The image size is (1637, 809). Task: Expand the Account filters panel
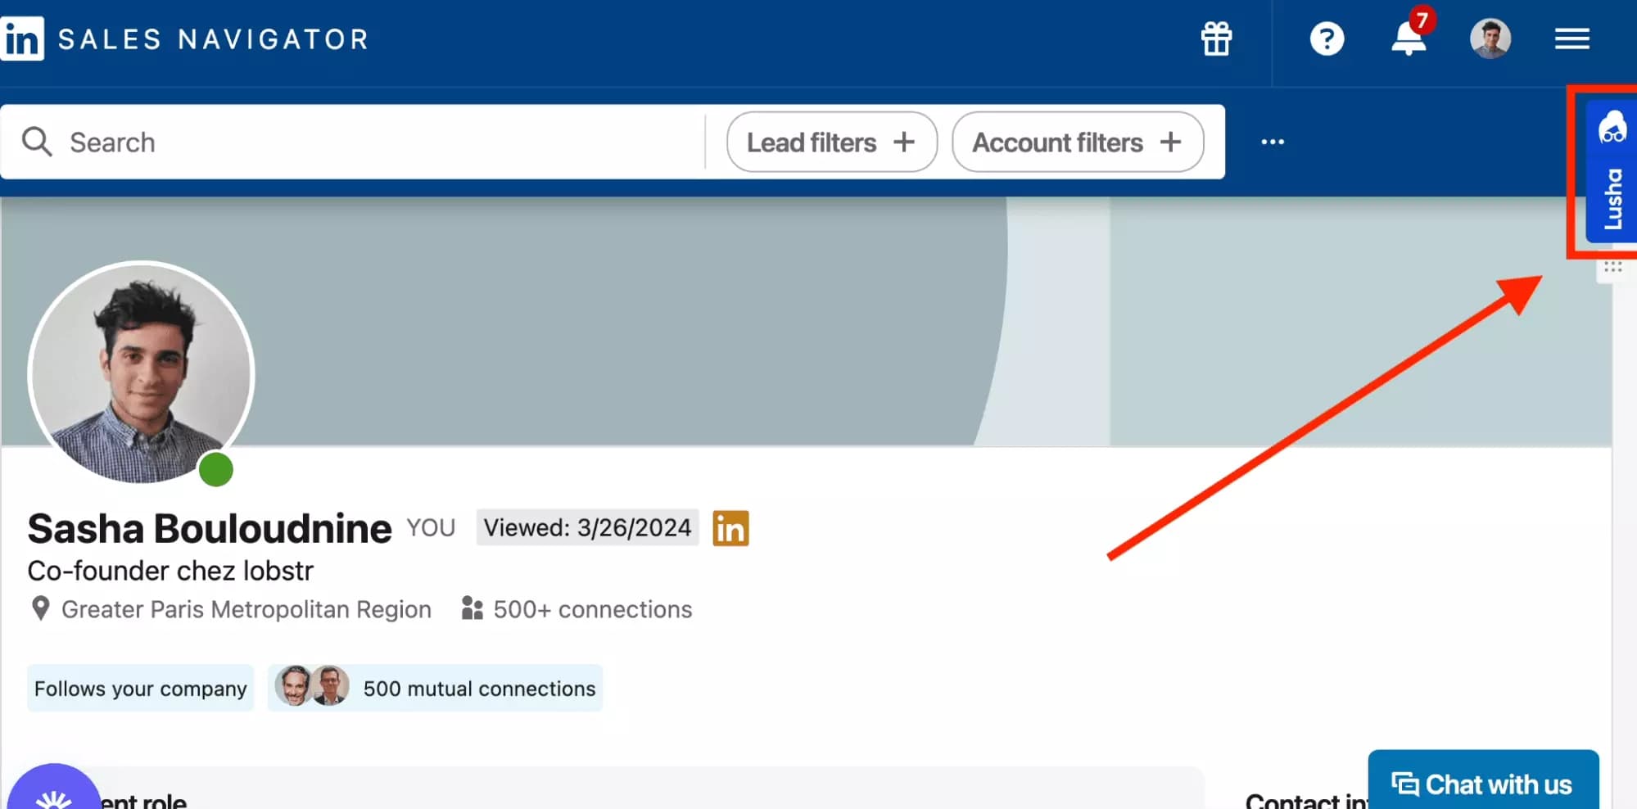1076,142
